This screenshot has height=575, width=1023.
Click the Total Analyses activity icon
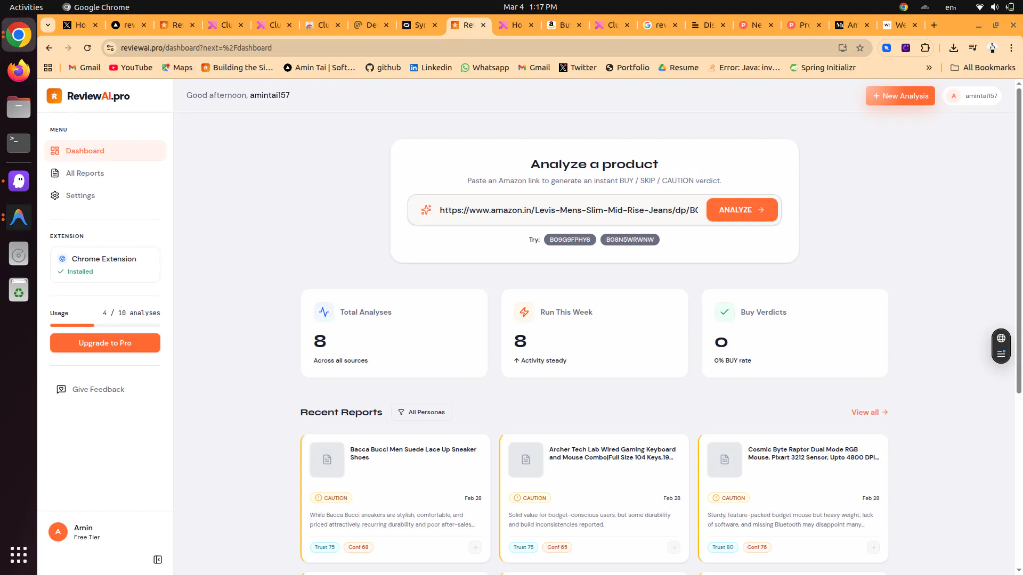[324, 312]
